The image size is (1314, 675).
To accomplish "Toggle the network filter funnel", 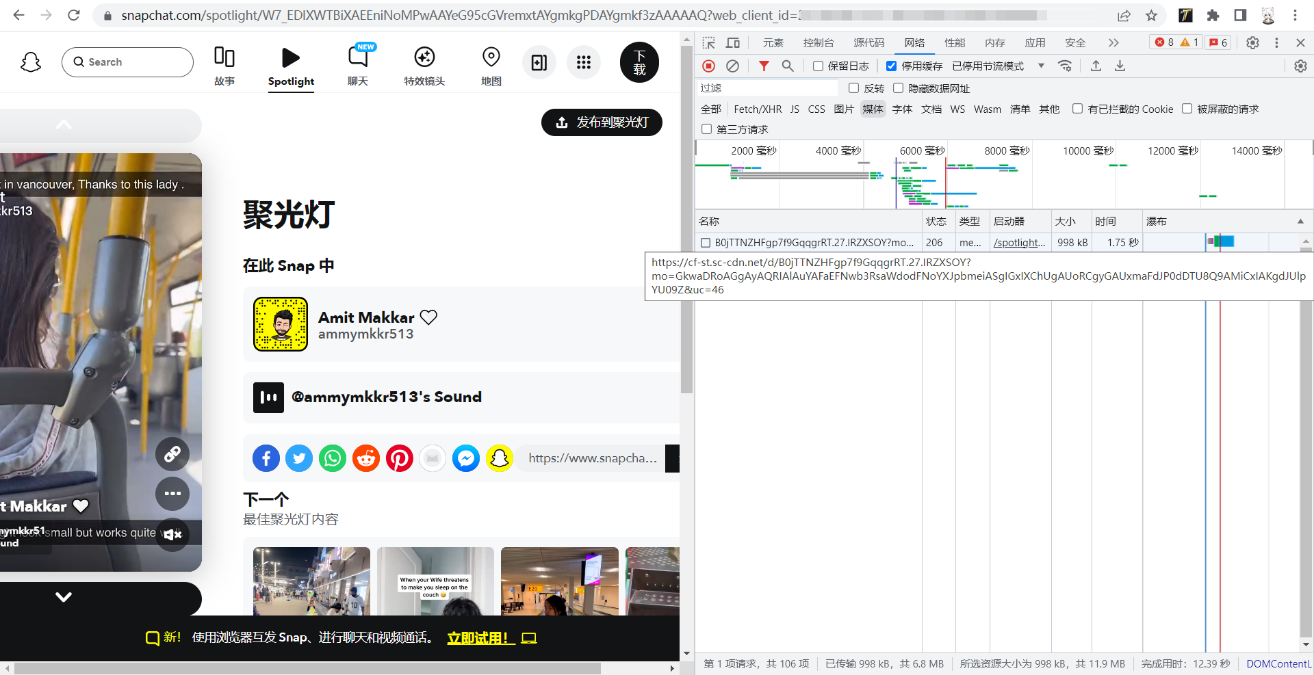I will click(764, 66).
